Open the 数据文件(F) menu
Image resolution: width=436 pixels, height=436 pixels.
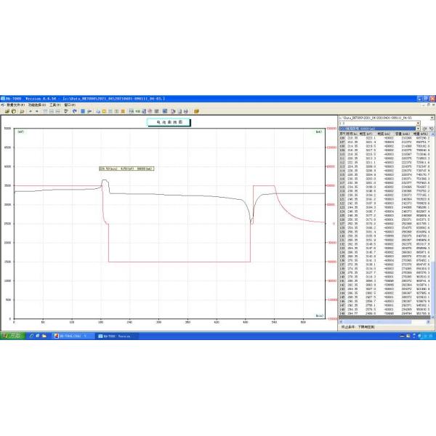(x=15, y=104)
